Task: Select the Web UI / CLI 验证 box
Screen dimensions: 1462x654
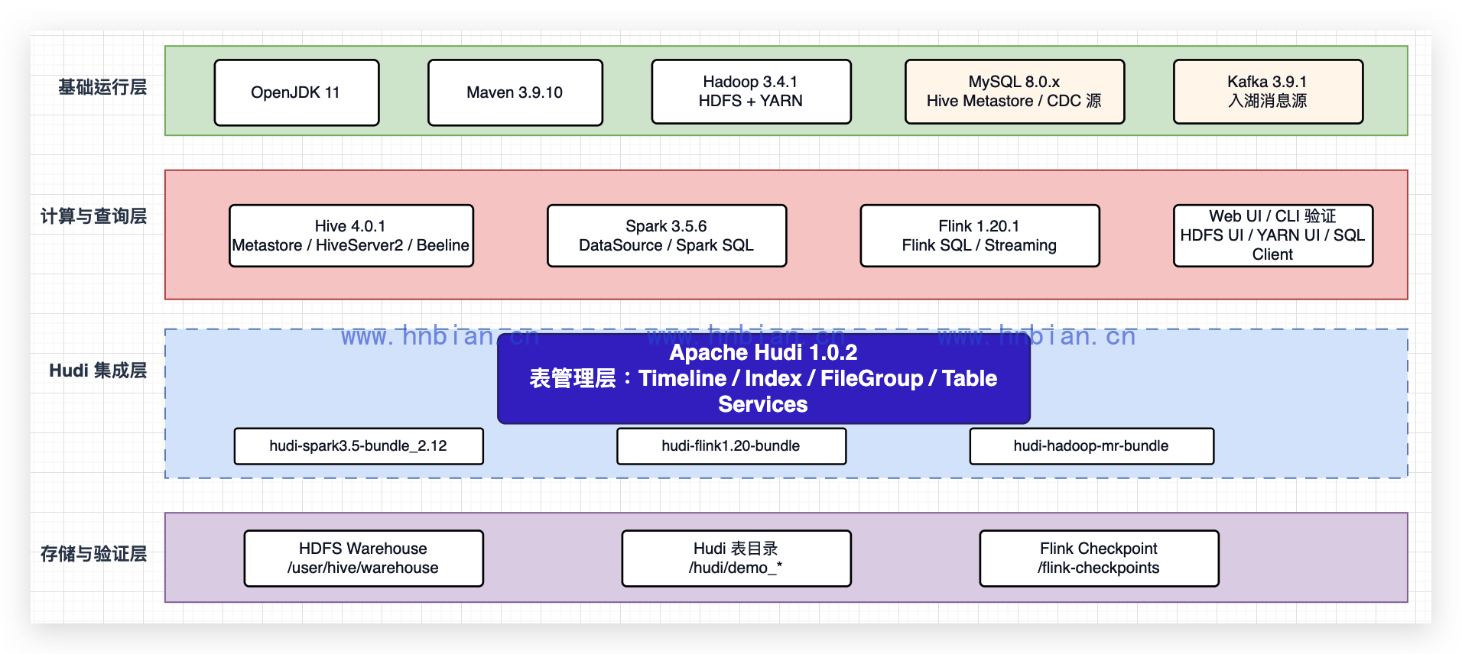Action: coord(1273,235)
